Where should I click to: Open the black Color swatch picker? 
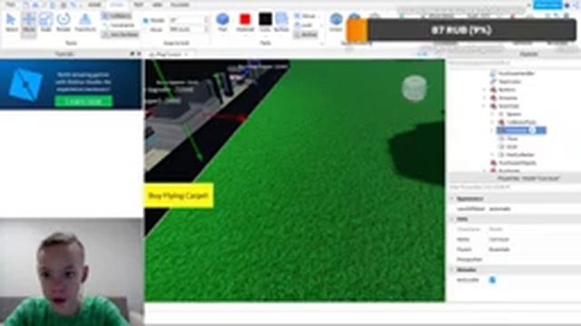coord(265,22)
